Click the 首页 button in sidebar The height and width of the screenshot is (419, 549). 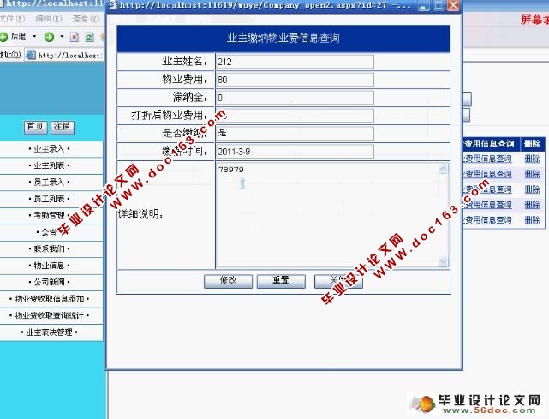(35, 127)
